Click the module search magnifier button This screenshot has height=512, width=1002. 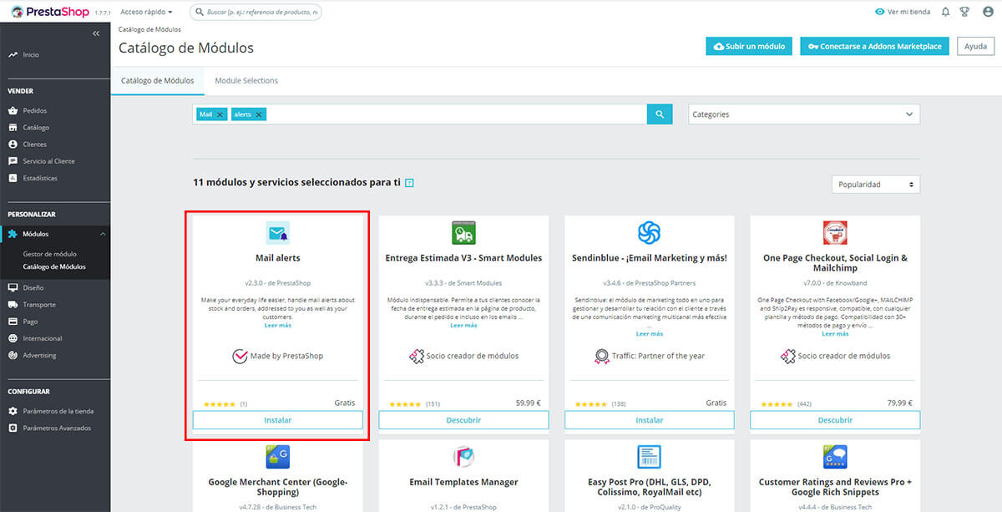coord(660,114)
